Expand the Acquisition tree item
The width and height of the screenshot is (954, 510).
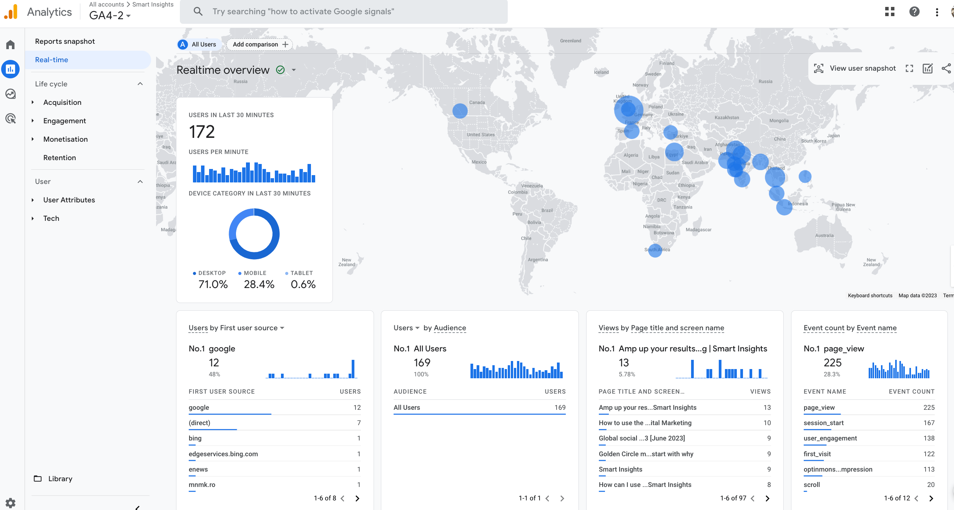click(x=33, y=102)
